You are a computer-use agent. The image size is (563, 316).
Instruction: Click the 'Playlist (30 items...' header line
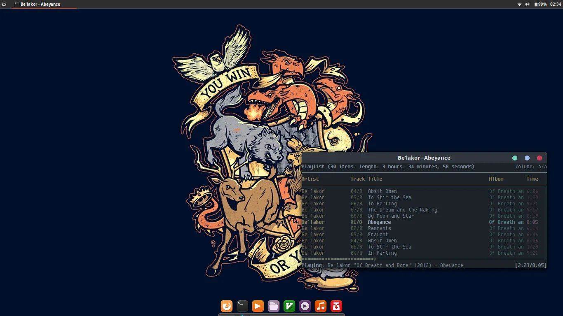click(x=388, y=167)
